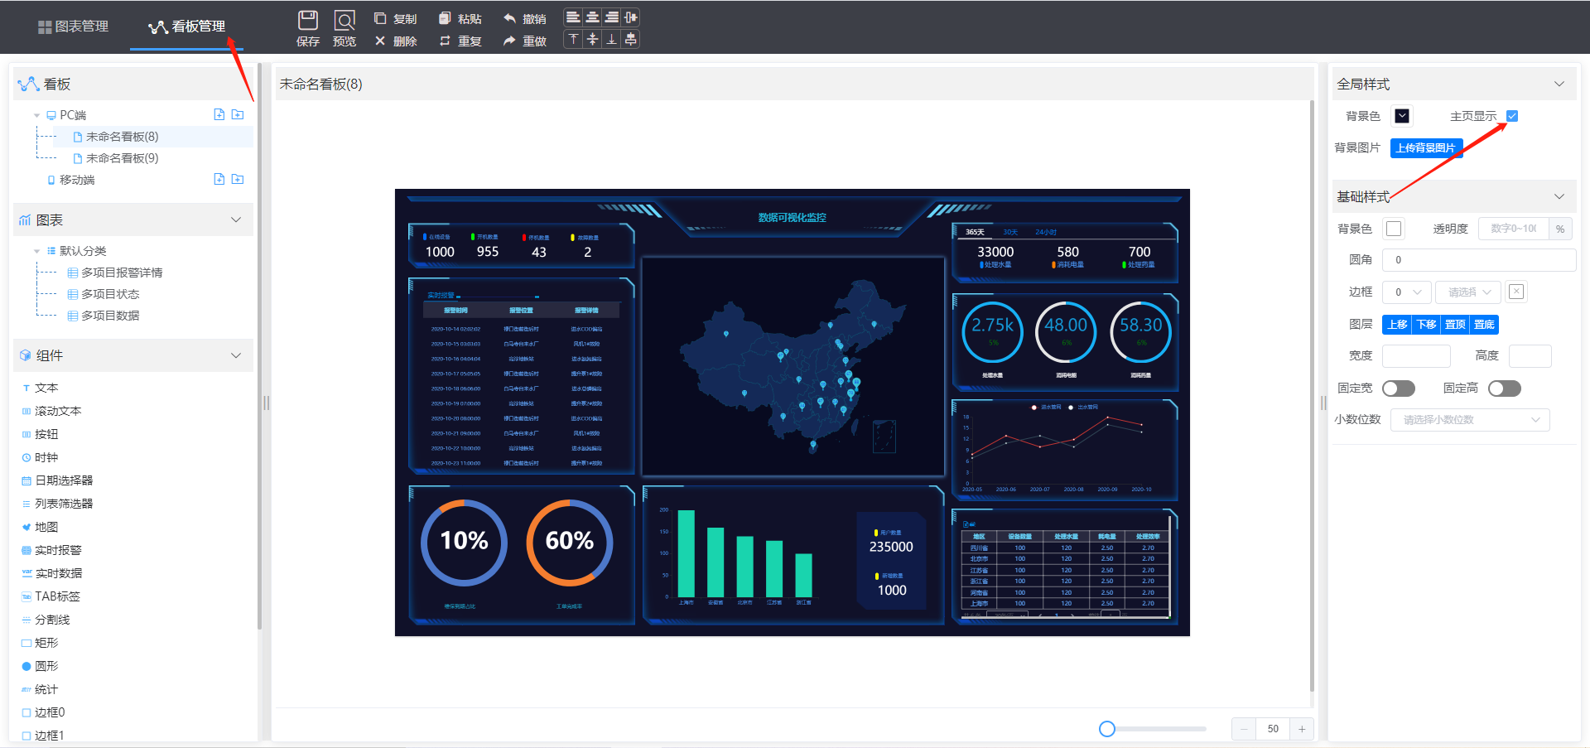Click the align vertical middle icon

tap(592, 39)
